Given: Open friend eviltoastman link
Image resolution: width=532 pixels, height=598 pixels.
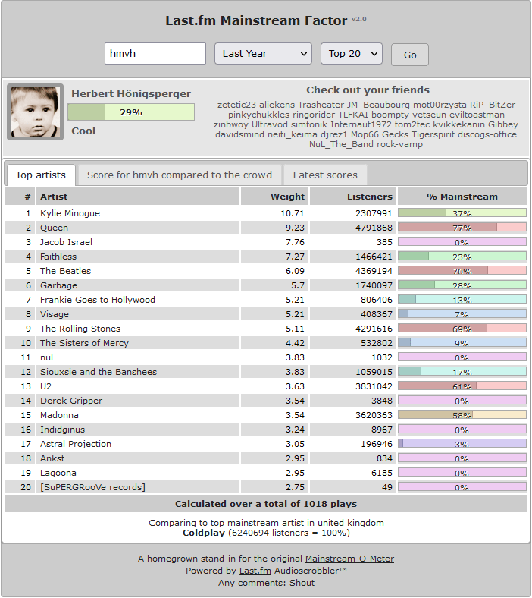Looking at the screenshot, I should [x=477, y=115].
